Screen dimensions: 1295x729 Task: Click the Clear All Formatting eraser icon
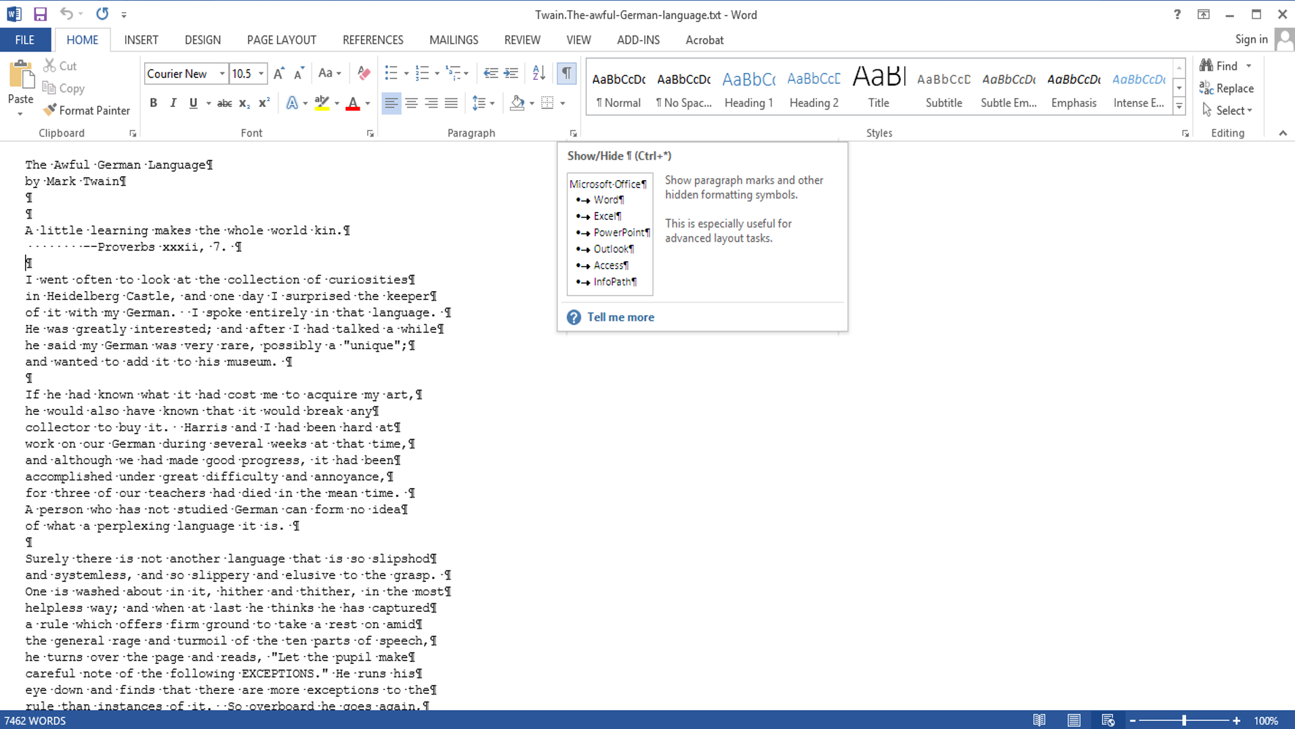coord(364,73)
